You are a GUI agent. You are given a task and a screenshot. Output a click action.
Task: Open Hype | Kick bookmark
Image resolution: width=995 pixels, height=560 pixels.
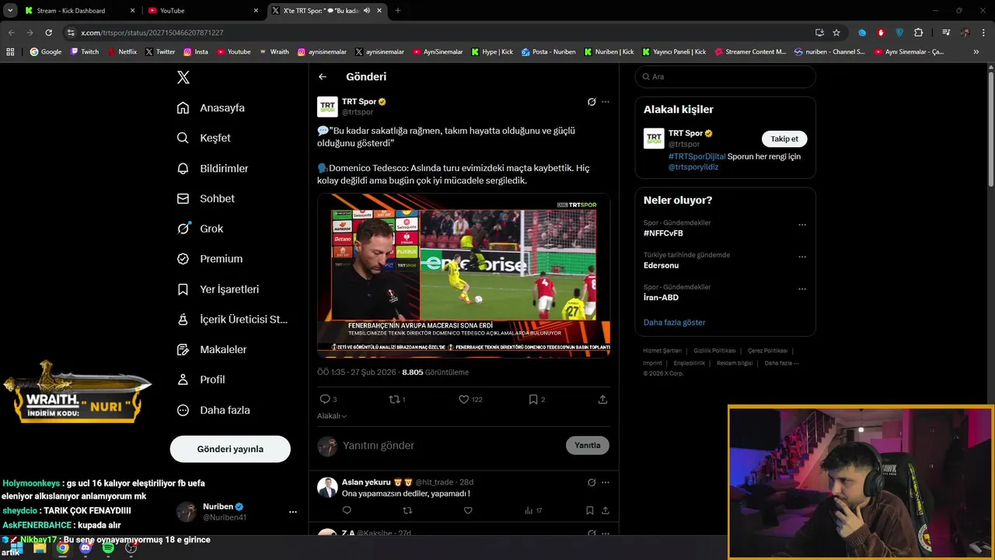coord(492,52)
